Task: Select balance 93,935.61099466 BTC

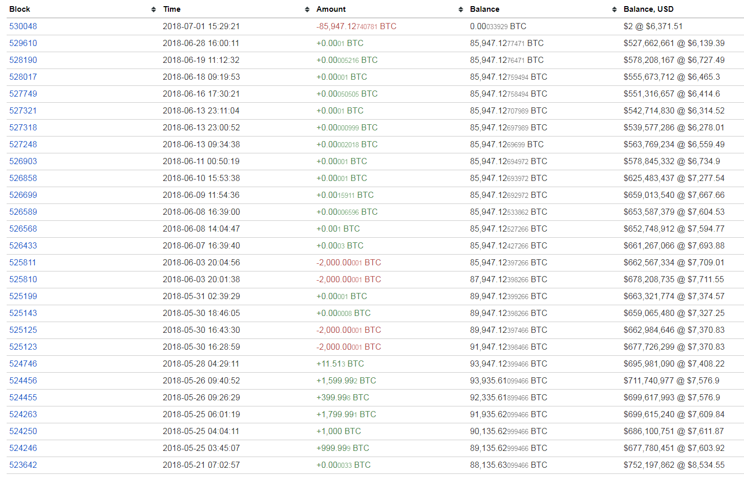Action: pyautogui.click(x=508, y=381)
